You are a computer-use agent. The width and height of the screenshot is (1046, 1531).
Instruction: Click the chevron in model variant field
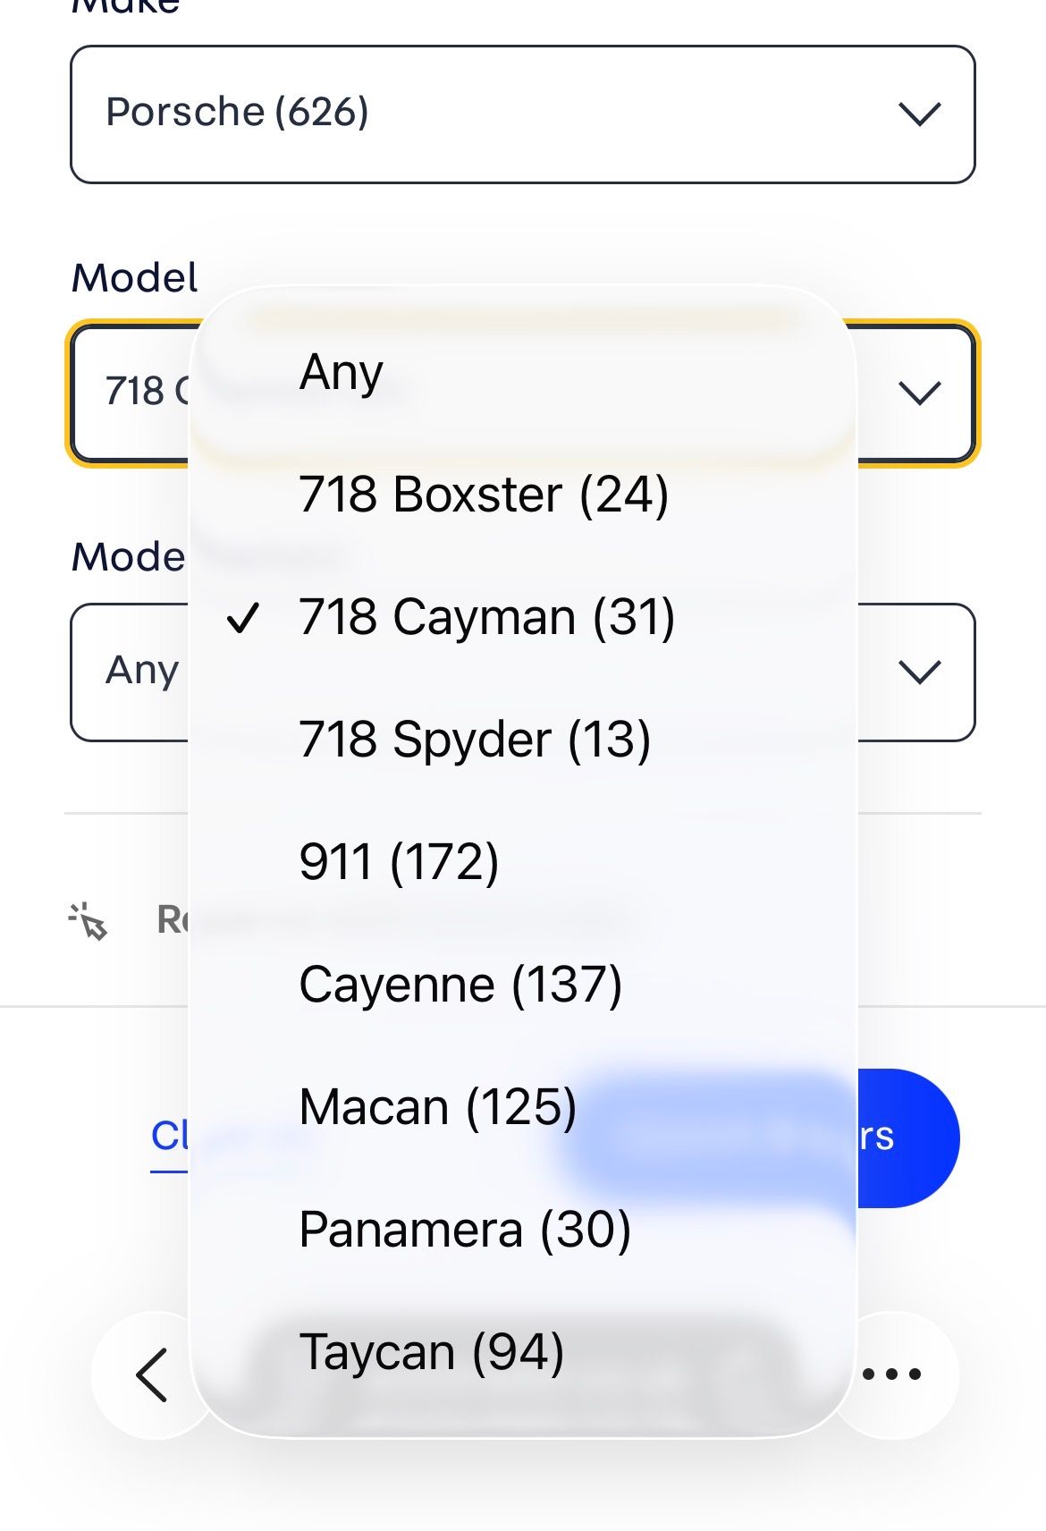click(x=920, y=672)
